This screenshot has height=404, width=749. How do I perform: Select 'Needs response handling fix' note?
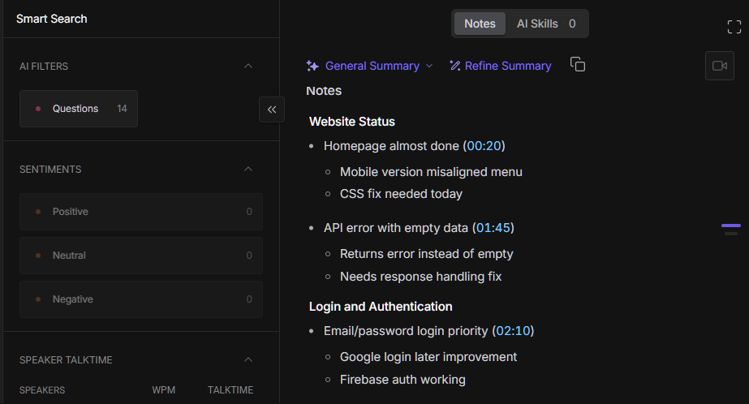(x=421, y=277)
